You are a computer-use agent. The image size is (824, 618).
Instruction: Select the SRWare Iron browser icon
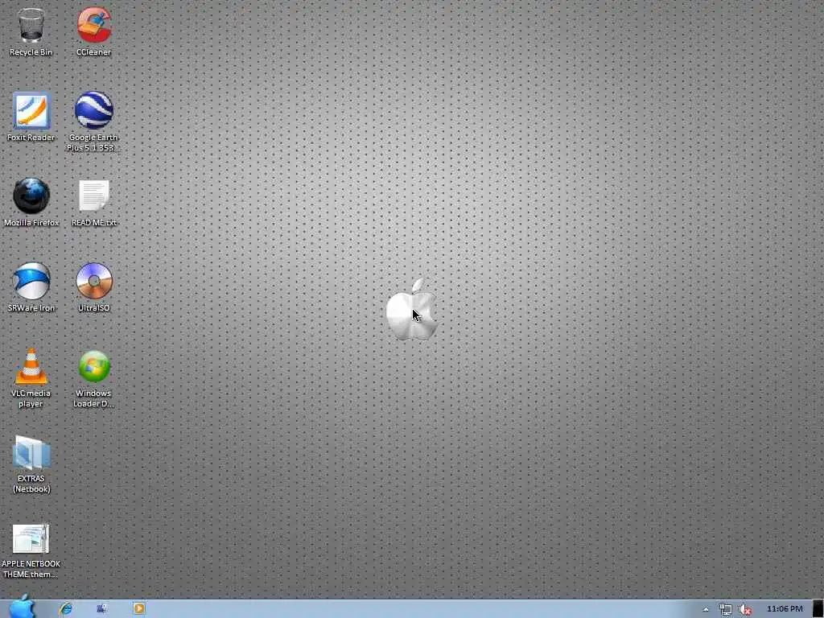31,287
